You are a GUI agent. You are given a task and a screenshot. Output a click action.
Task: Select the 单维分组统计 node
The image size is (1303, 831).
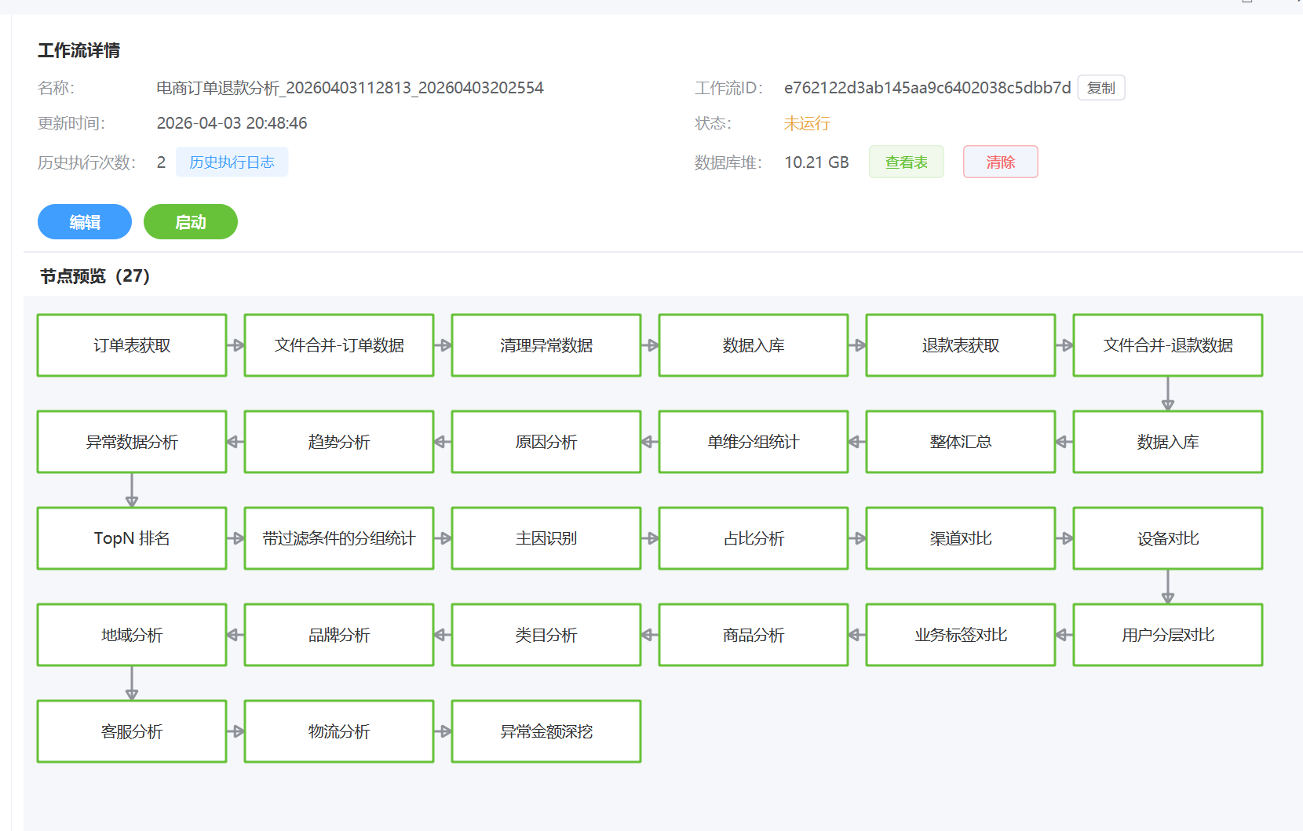tap(754, 442)
